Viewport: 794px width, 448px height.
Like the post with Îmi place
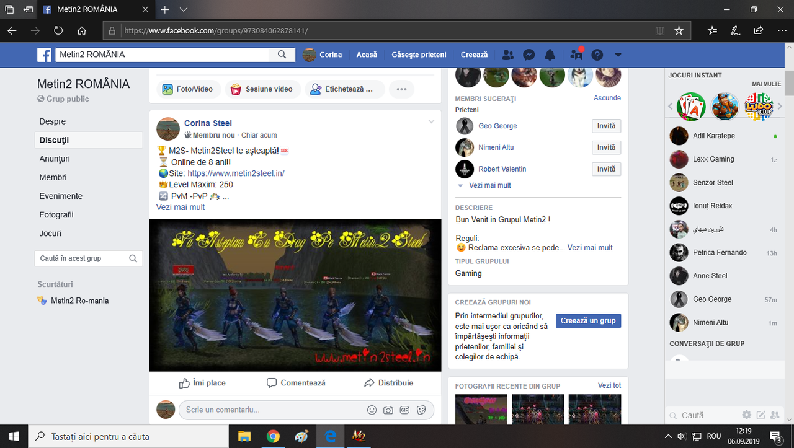click(x=202, y=383)
